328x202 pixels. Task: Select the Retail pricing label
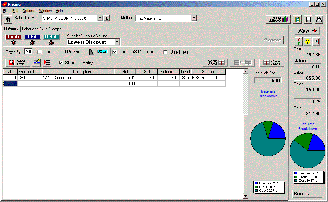[51, 37]
